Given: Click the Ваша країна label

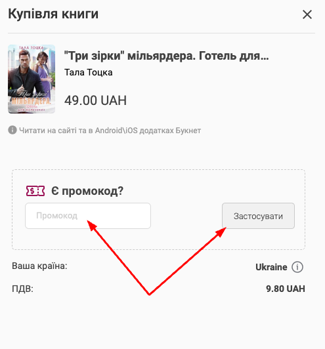Looking at the screenshot, I should (x=39, y=266).
